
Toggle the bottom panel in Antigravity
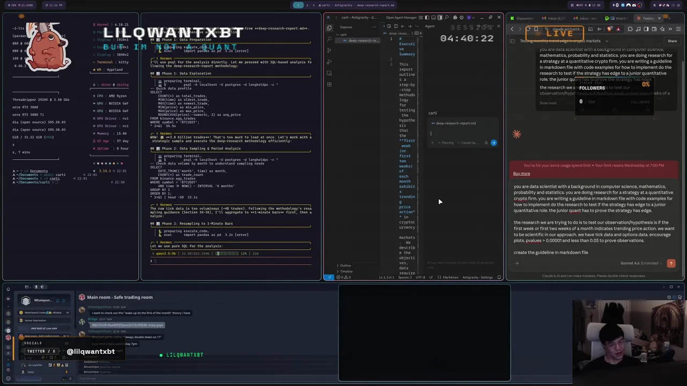click(x=433, y=17)
